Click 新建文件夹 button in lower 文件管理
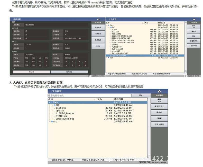This screenshot has height=167, width=203. click(159, 125)
